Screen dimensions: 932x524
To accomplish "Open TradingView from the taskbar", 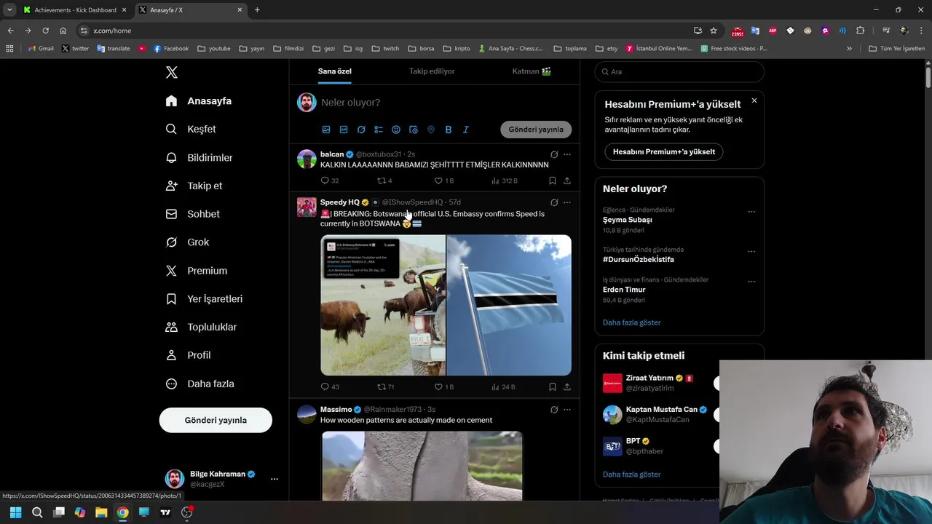I will (x=165, y=512).
